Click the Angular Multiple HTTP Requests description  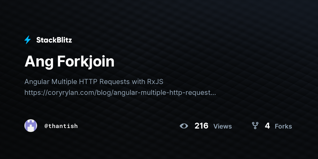94,82
